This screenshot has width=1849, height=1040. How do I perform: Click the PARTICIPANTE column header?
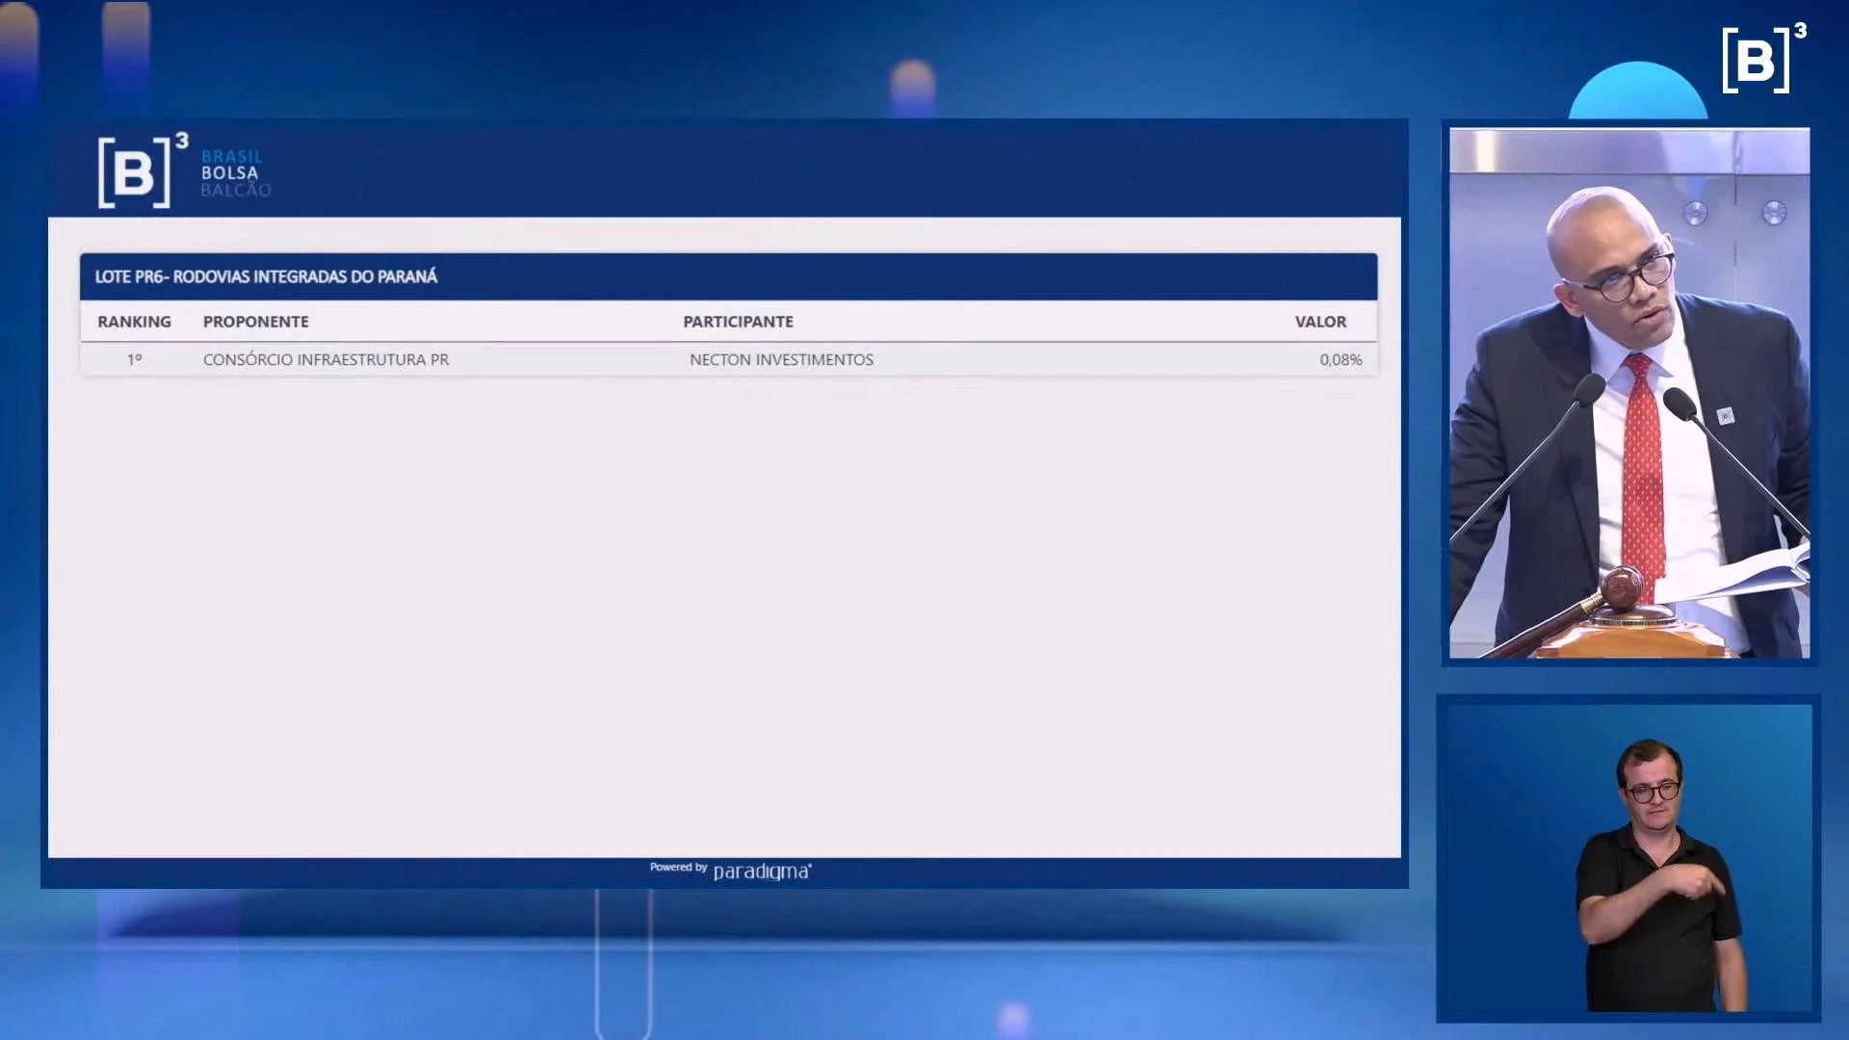(x=738, y=322)
